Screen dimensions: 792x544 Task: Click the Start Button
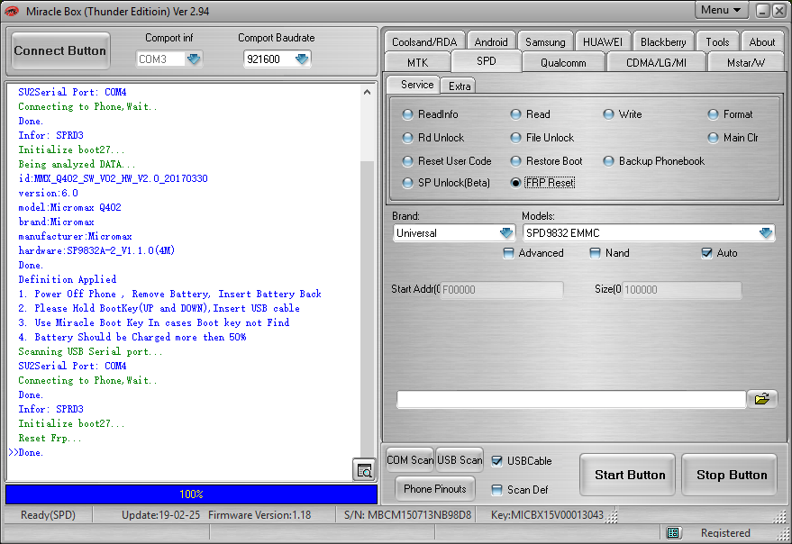click(629, 475)
